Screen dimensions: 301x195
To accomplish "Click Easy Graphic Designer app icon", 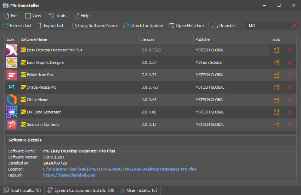I will coord(12,62).
